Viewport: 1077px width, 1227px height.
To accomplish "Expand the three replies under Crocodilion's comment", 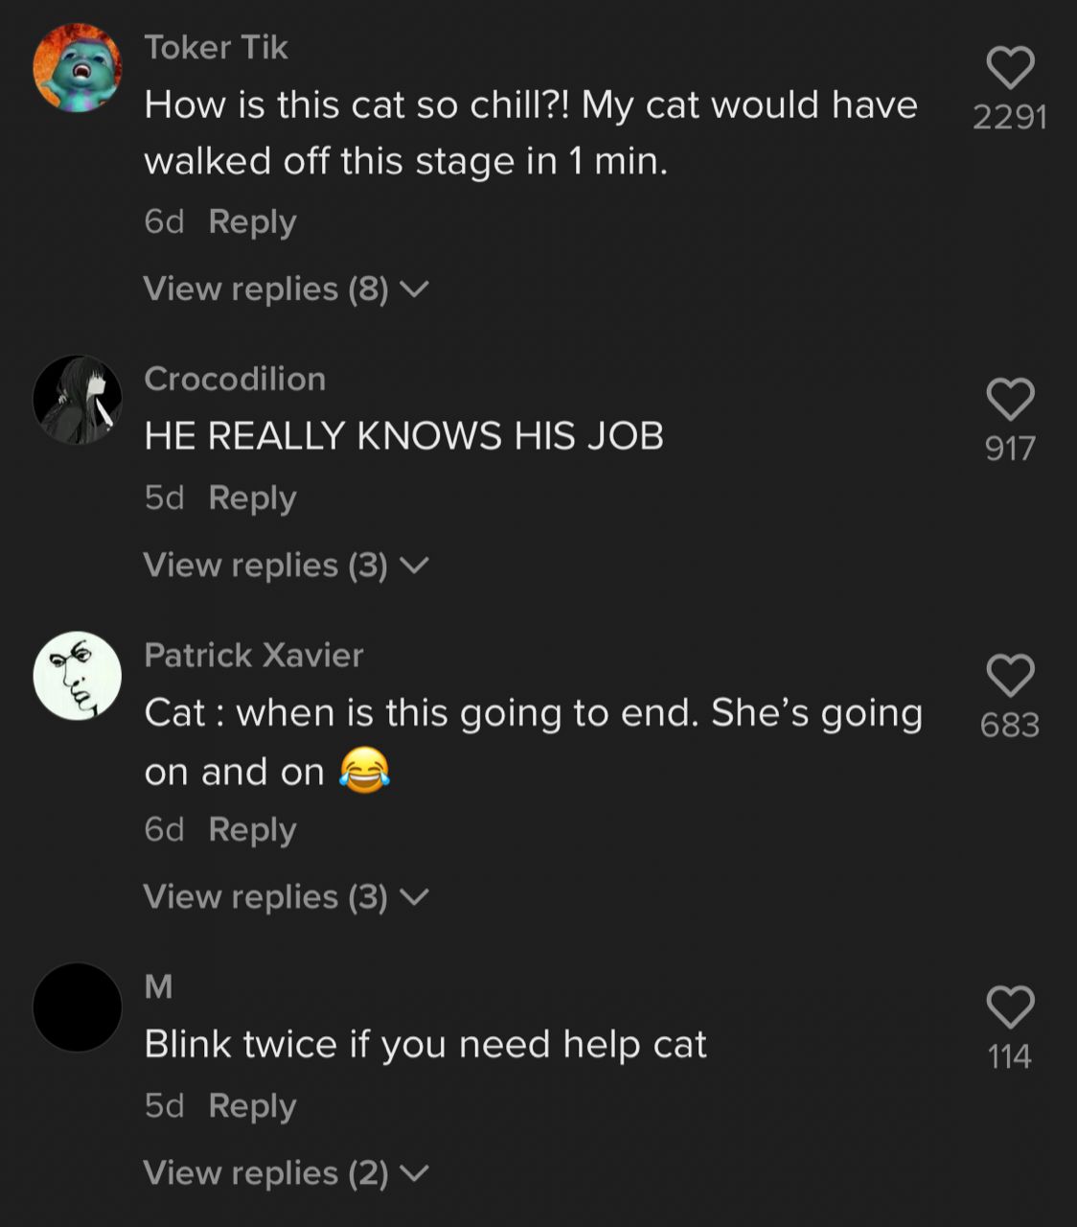I will (286, 565).
